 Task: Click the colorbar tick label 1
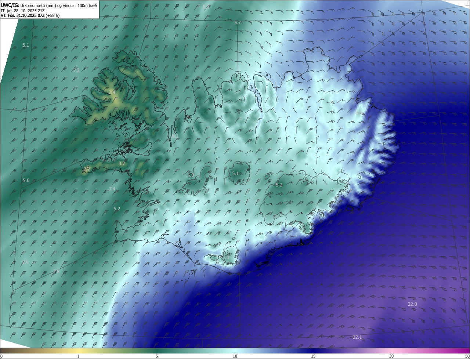click(79, 356)
